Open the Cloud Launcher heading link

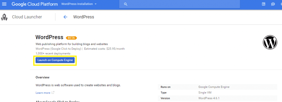(x=27, y=17)
